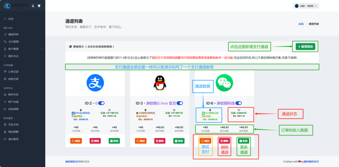Viewport: 339px width, 167px height.
Task: Click 更新 on the ID:3 QQ card
Action: [179, 141]
